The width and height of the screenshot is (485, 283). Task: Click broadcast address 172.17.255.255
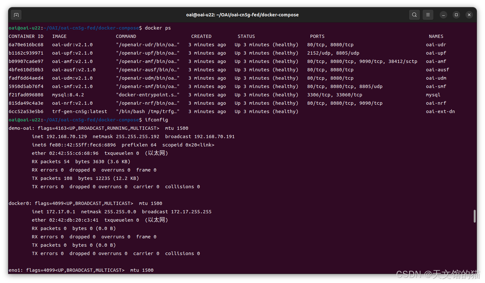coord(191,212)
